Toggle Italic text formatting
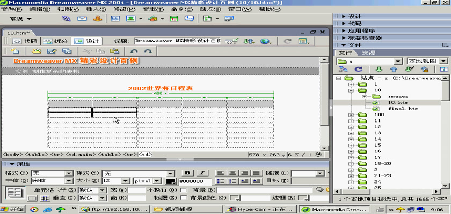This screenshot has width=451, height=214. [202, 173]
